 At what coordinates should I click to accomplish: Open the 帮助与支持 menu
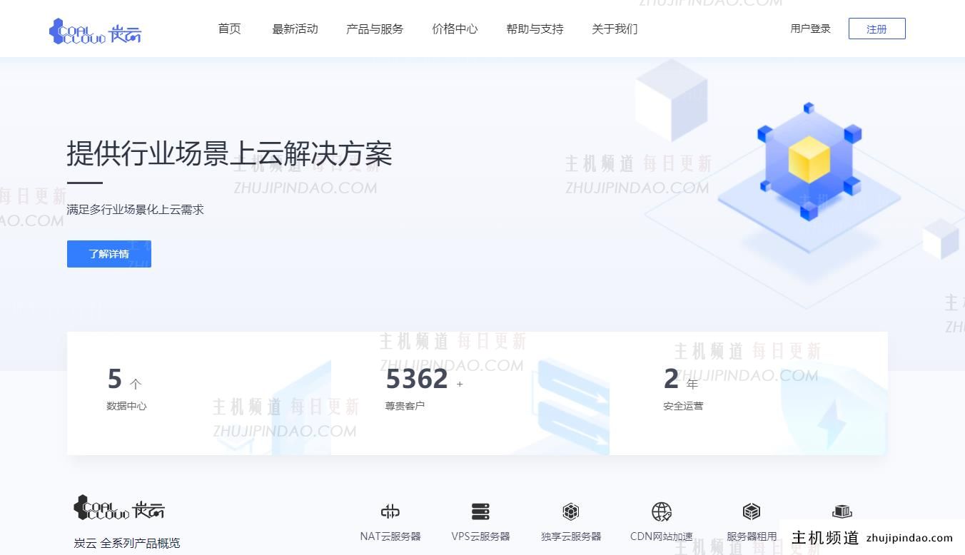coord(535,29)
